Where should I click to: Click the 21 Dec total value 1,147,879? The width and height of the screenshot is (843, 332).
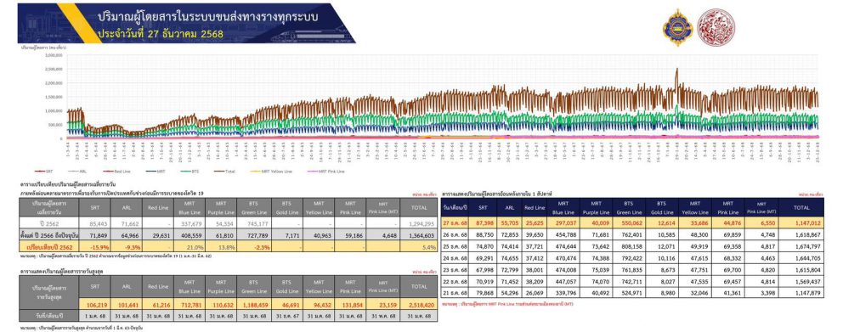click(807, 292)
